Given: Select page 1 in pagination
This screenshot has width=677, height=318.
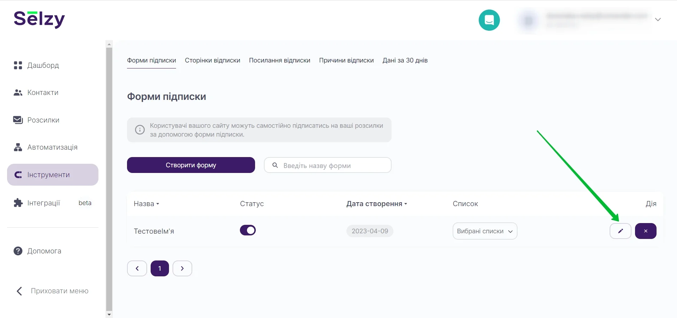Looking at the screenshot, I should 160,268.
